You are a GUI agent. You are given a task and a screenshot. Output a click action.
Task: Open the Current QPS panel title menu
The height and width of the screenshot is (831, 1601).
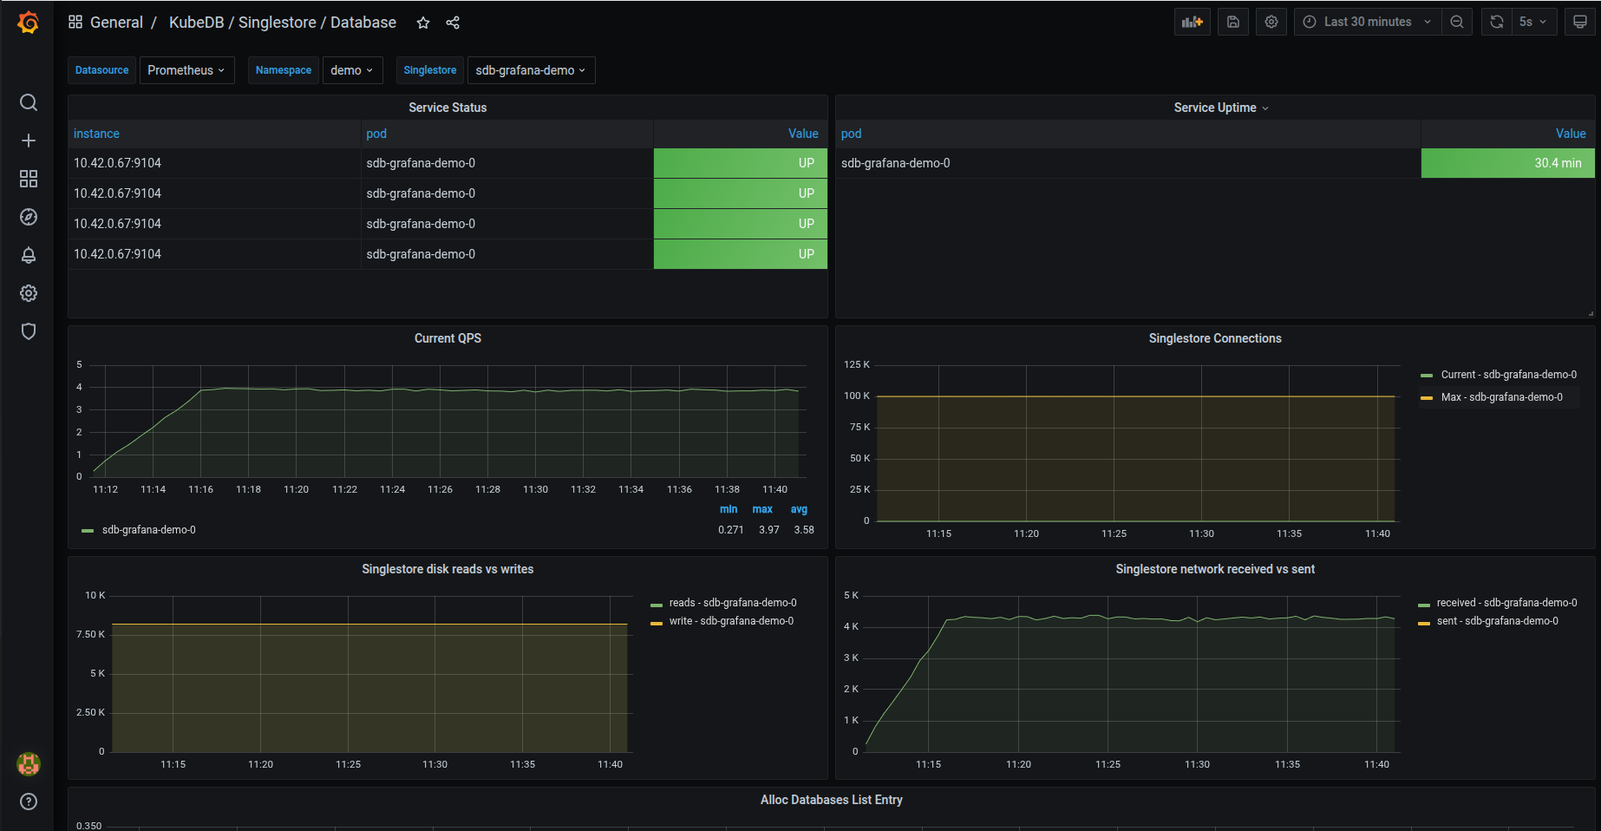point(448,338)
